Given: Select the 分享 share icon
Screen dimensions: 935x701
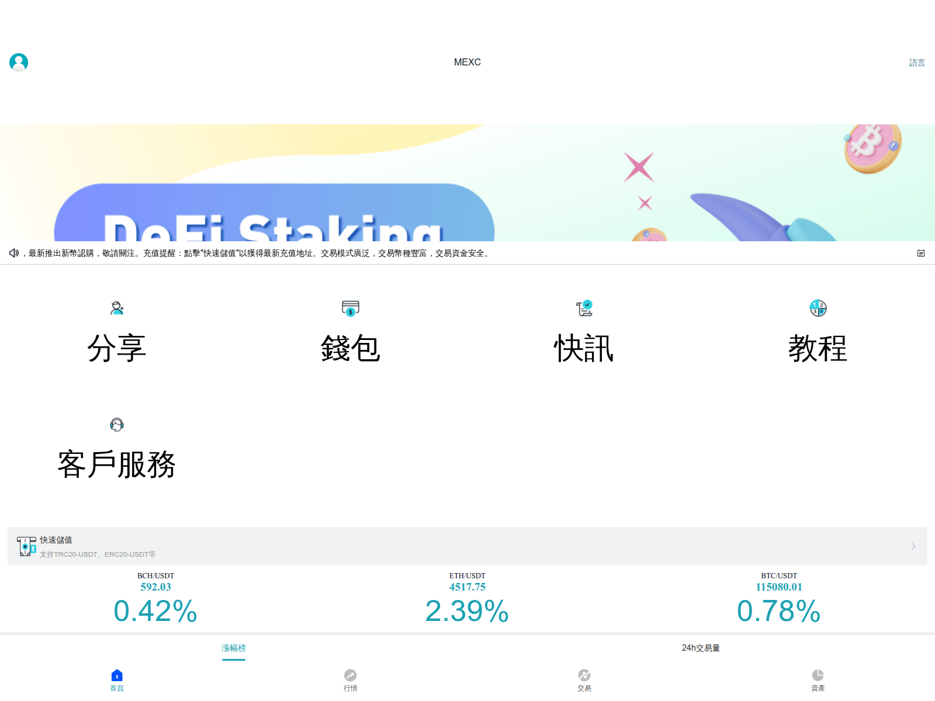Looking at the screenshot, I should point(117,308).
